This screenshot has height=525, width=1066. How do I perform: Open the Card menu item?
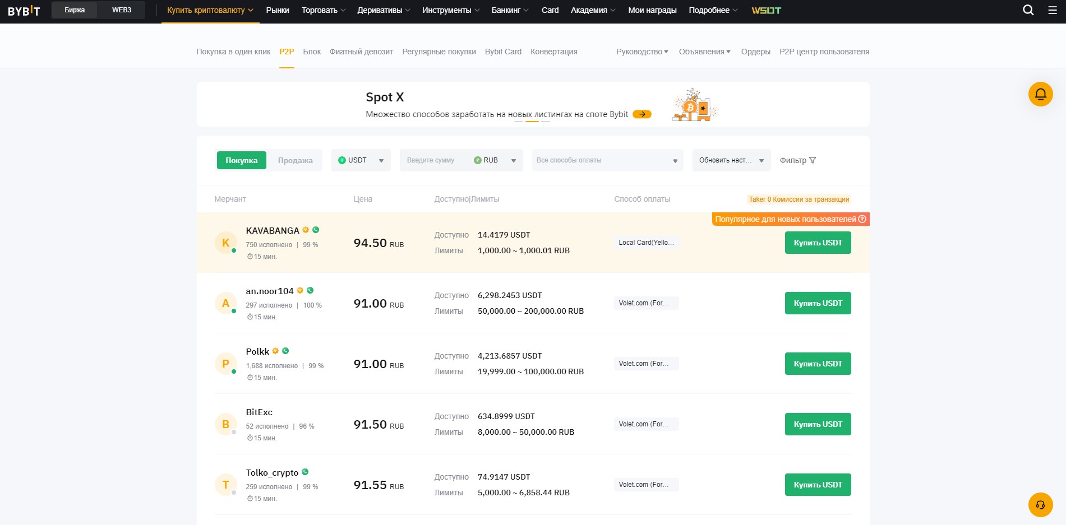point(550,11)
